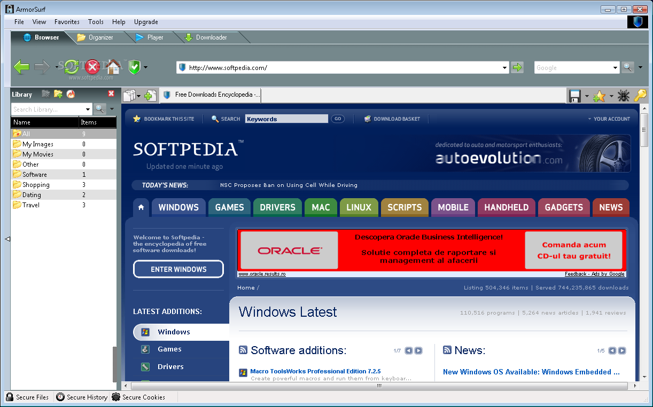Go to the Home page icon
Screen dimensions: 653x407
(x=113, y=67)
